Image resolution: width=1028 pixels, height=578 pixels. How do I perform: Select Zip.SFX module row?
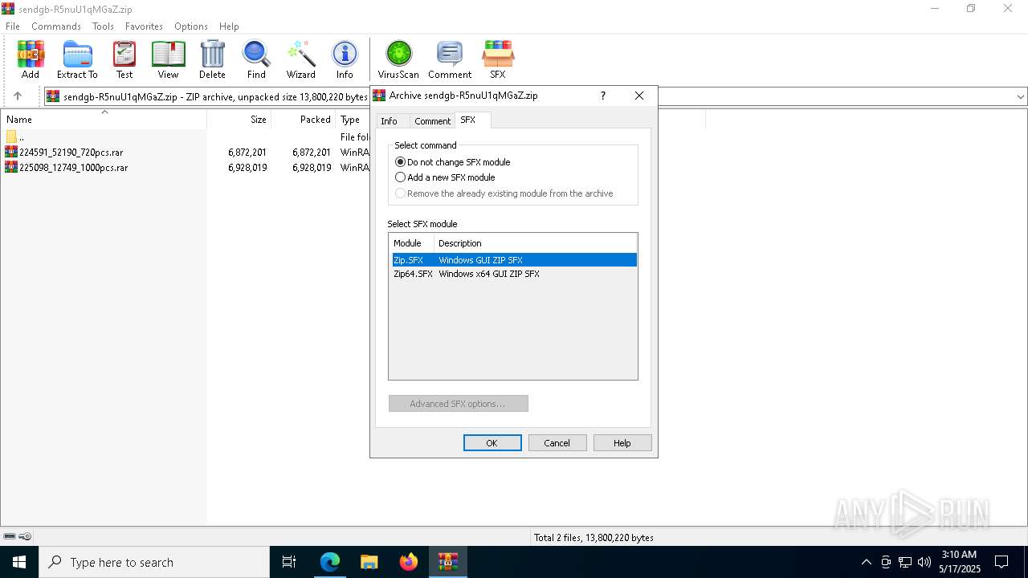514,260
